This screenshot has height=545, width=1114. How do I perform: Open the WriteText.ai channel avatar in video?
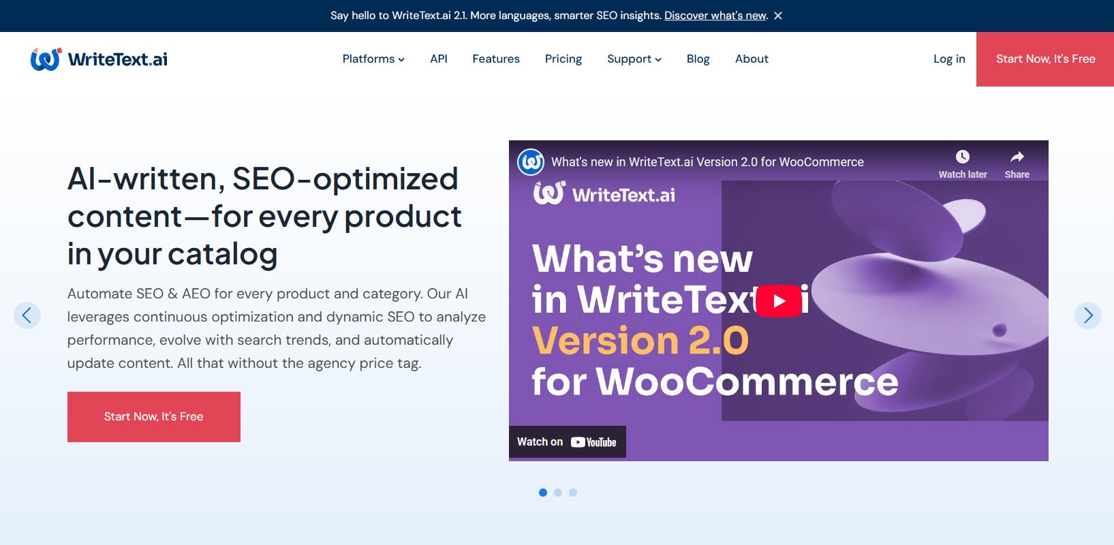pyautogui.click(x=531, y=162)
